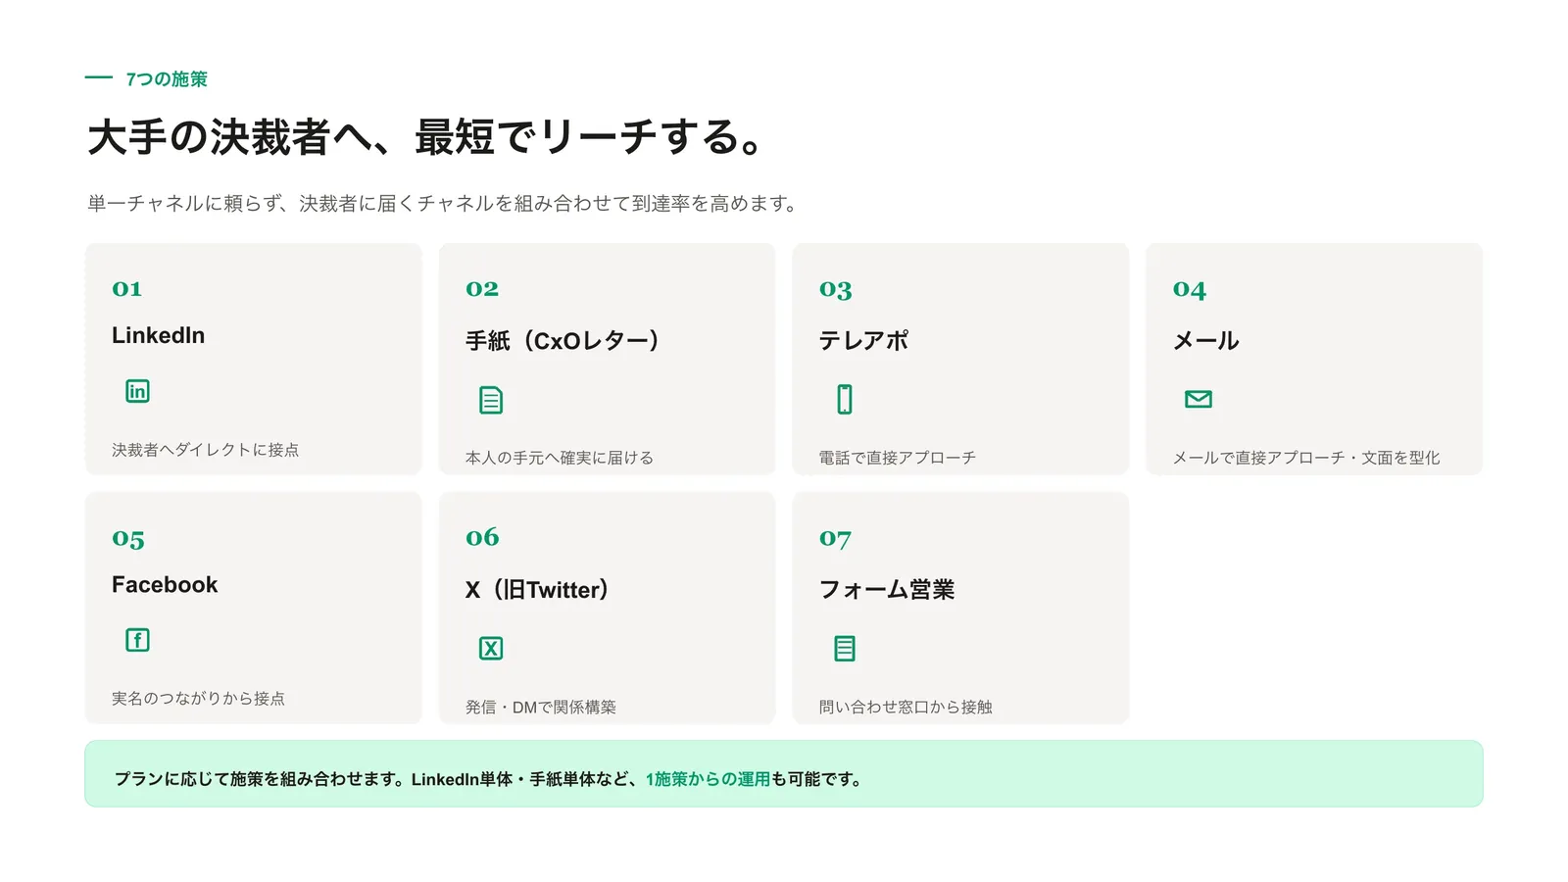1568x882 pixels.
Task: Click the メール card title
Action: 1206,341
